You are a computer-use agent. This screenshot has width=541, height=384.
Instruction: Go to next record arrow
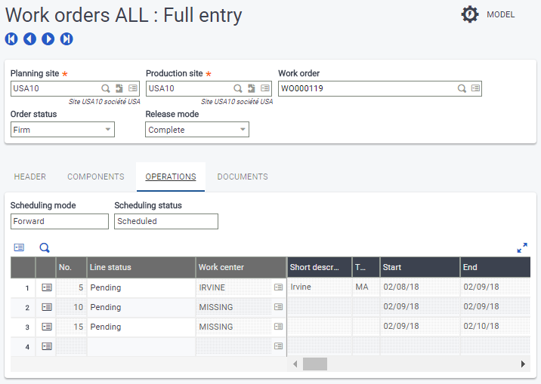click(x=48, y=38)
